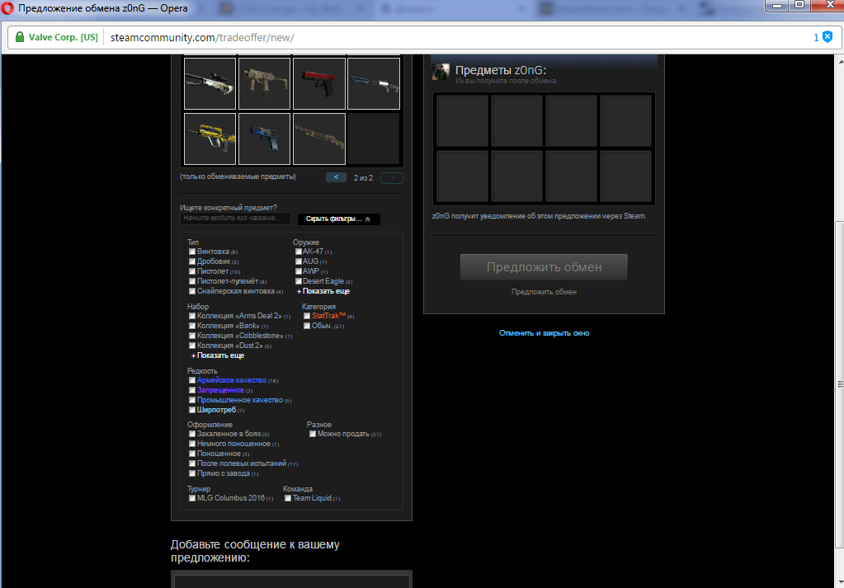
Task: Select the blue pistol inventory item
Action: click(x=264, y=139)
